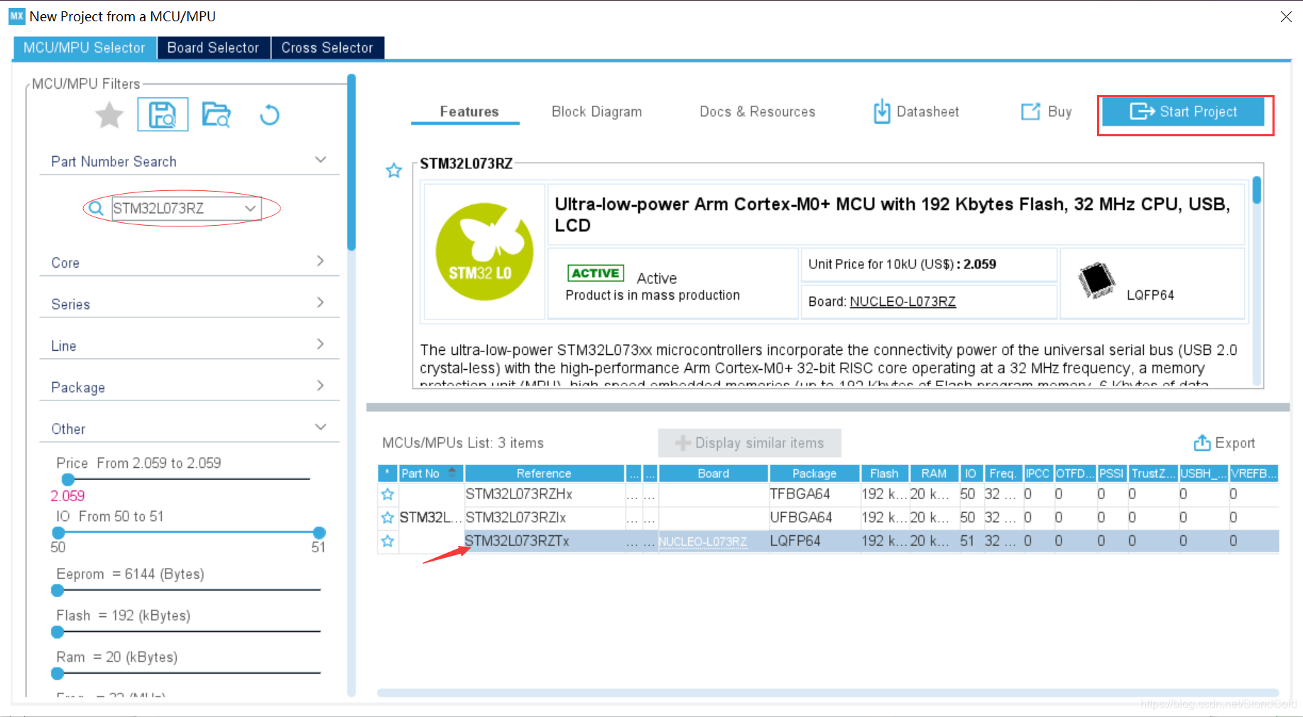Click the Flash slider handle
The image size is (1303, 717).
58,632
